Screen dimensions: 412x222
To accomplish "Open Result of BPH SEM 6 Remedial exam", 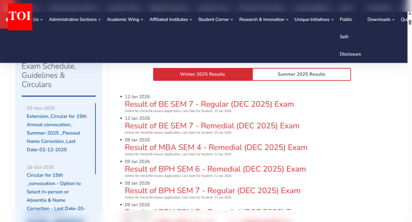I will [x=215, y=169].
